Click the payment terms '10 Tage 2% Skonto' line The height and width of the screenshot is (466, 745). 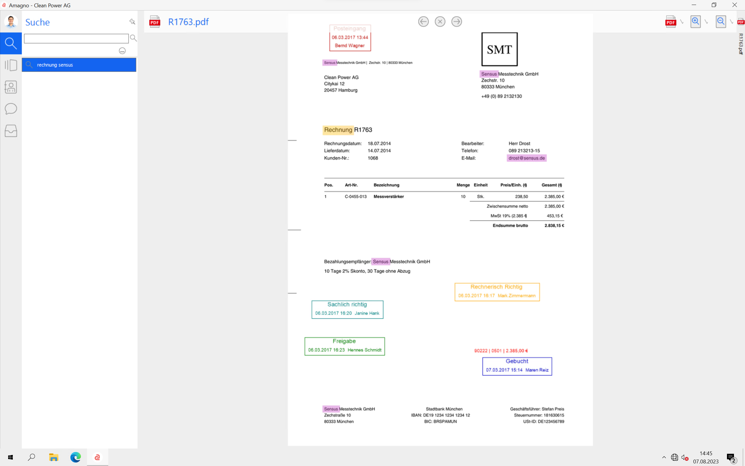[367, 271]
